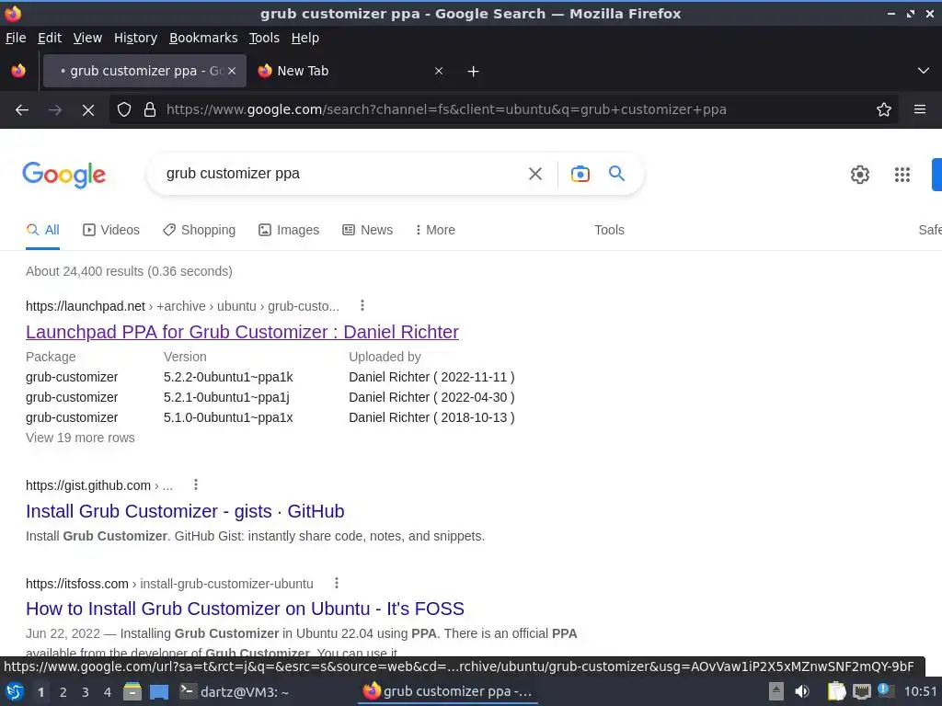
Task: Open Install Grub Customizer gists GitHub link
Action: (x=185, y=511)
